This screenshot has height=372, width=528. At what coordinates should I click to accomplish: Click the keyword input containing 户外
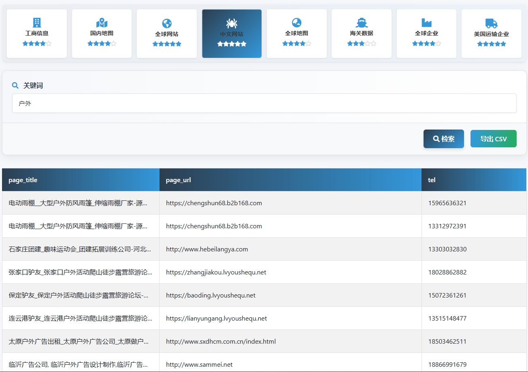(264, 103)
